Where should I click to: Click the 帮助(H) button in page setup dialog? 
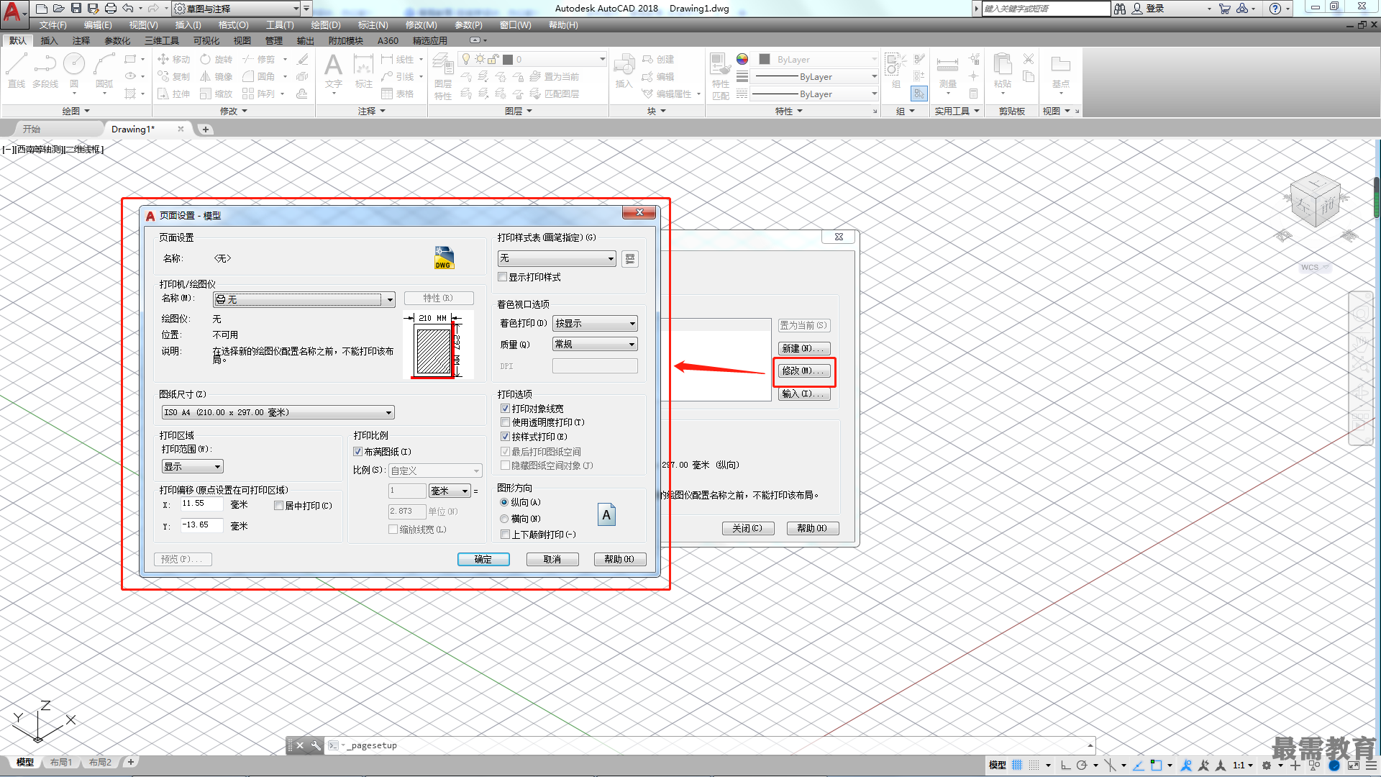pos(619,560)
